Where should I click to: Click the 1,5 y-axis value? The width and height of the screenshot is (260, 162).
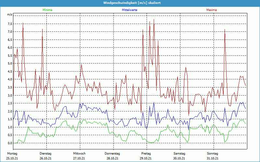click(x=10, y=119)
